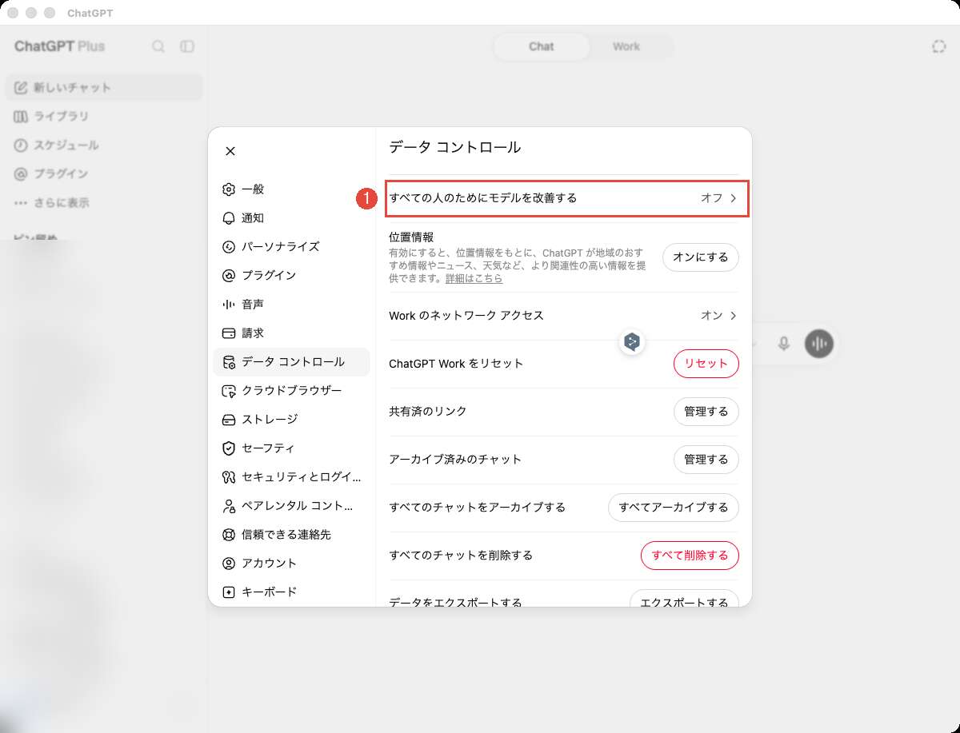
Task: Click すべてのチャットを削除する label
Action: pyautogui.click(x=461, y=556)
